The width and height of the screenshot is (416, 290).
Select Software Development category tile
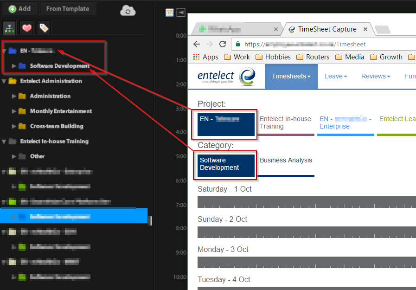coord(226,166)
